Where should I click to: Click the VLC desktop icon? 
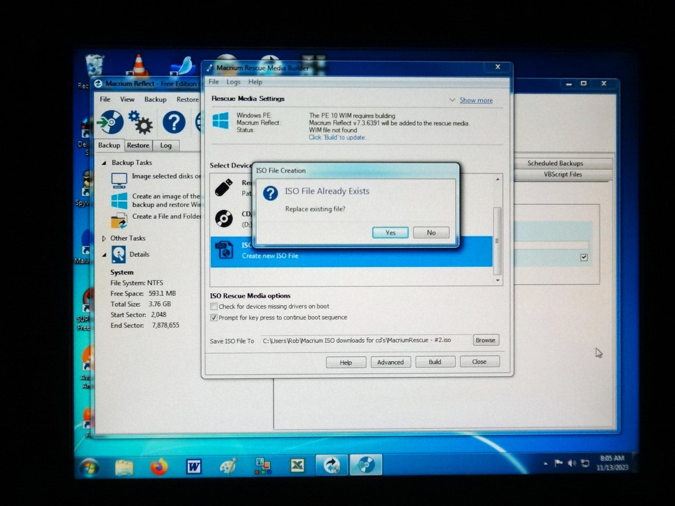click(139, 65)
